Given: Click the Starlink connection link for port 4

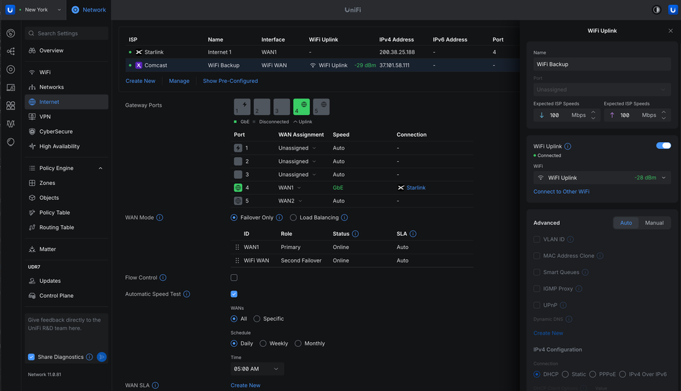Looking at the screenshot, I should click(x=415, y=188).
